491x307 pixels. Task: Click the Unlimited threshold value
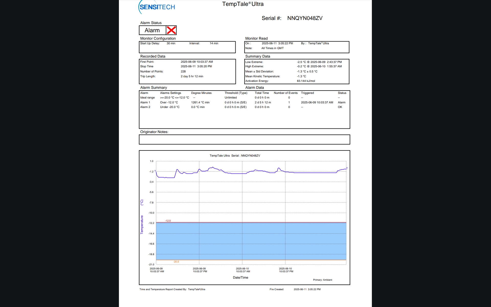(231, 98)
